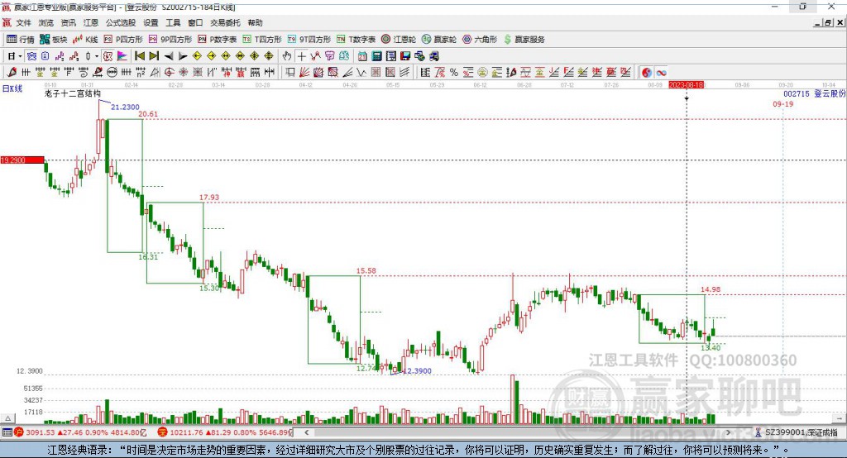This screenshot has width=847, height=458.
Task: Open the 赢家轮 wheel tool
Action: pos(439,40)
